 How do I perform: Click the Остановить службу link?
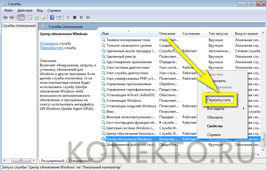[49, 43]
